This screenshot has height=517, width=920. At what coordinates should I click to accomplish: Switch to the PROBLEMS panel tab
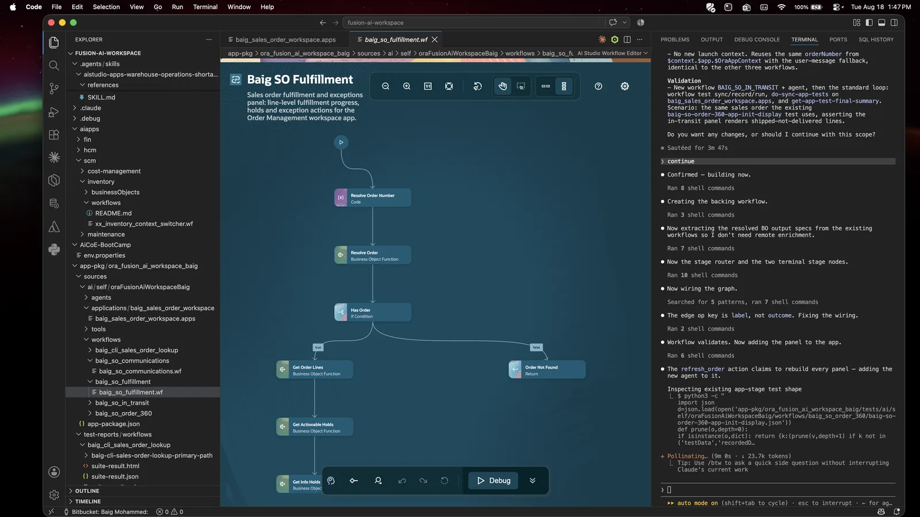tap(675, 40)
